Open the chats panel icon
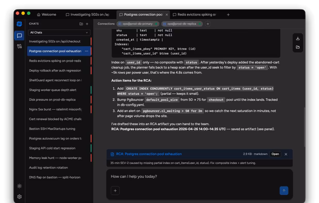 point(19,36)
